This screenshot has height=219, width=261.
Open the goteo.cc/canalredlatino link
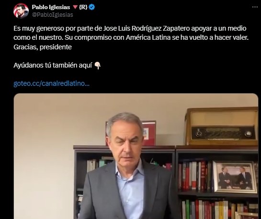click(x=51, y=83)
